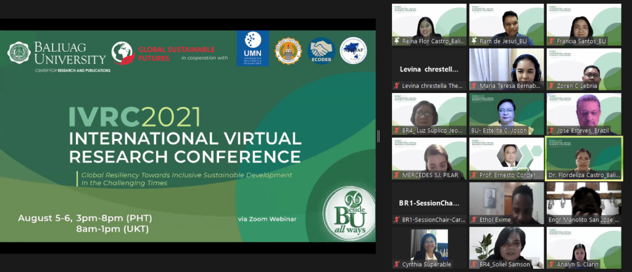
Task: Click the pin icon beside Ram de Jesus_BU
Action: pos(474,41)
